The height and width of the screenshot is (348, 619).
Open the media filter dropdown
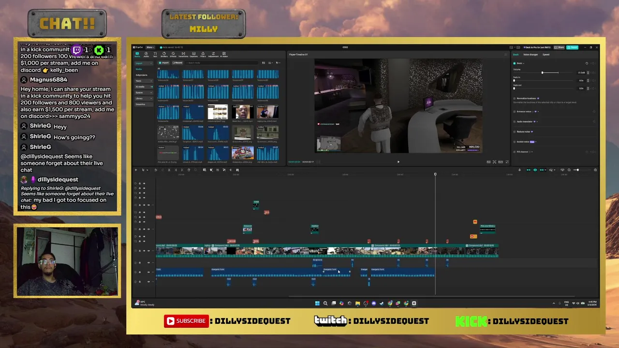tap(278, 63)
